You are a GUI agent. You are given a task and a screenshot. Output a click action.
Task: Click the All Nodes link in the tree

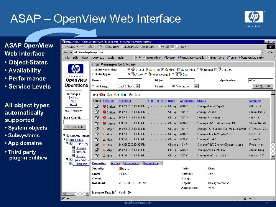pyautogui.click(x=76, y=140)
